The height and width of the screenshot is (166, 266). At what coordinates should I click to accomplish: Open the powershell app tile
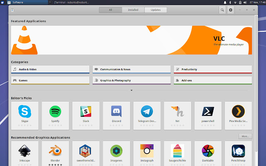click(x=208, y=116)
